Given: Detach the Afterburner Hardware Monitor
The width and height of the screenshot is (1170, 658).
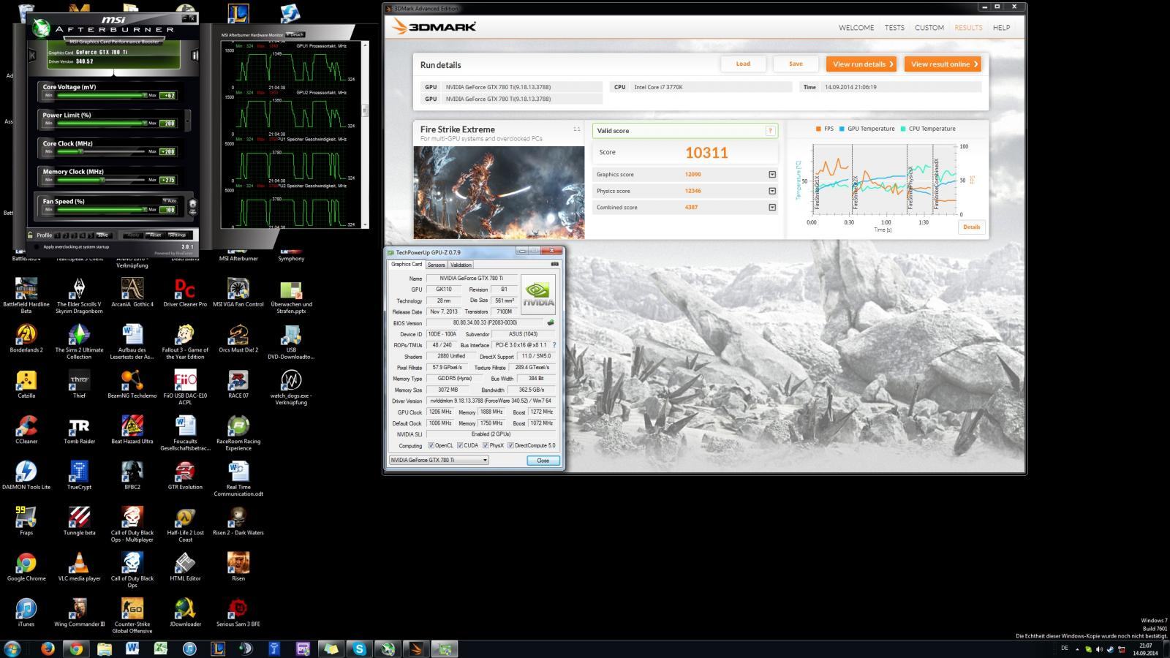Looking at the screenshot, I should pyautogui.click(x=295, y=34).
